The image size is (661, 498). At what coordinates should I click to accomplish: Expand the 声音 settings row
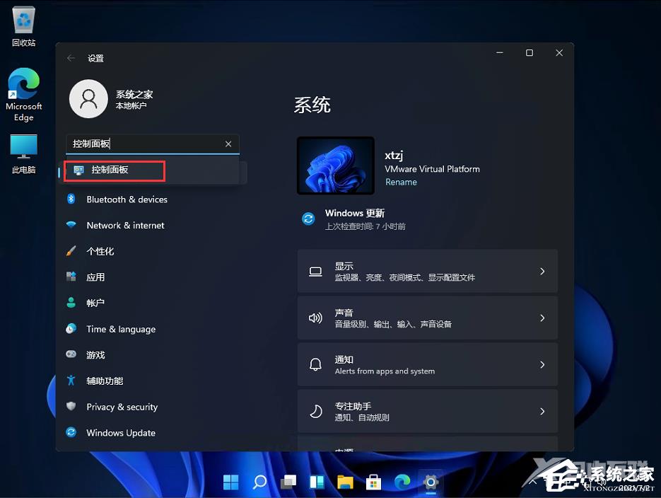pos(428,318)
